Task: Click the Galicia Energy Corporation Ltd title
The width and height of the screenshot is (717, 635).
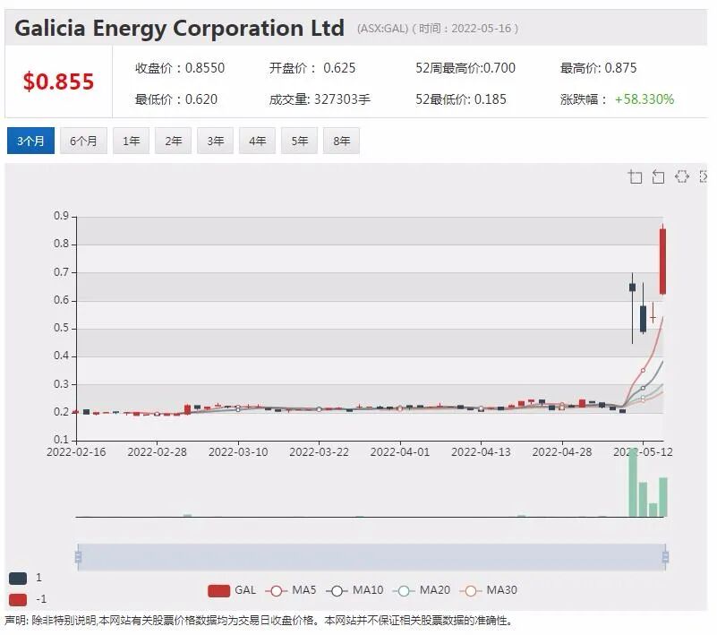Action: pyautogui.click(x=179, y=29)
